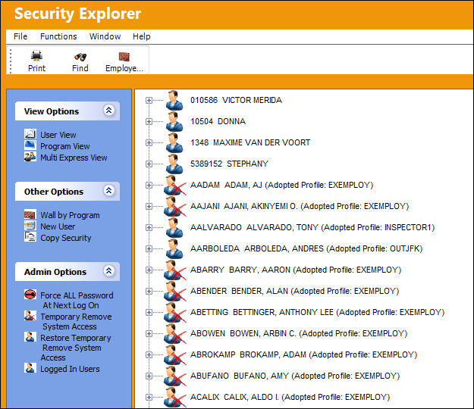Click crossed-out user icon beside AADAM ADAM, AJ
Screen dimensions: 474x409
175,185
